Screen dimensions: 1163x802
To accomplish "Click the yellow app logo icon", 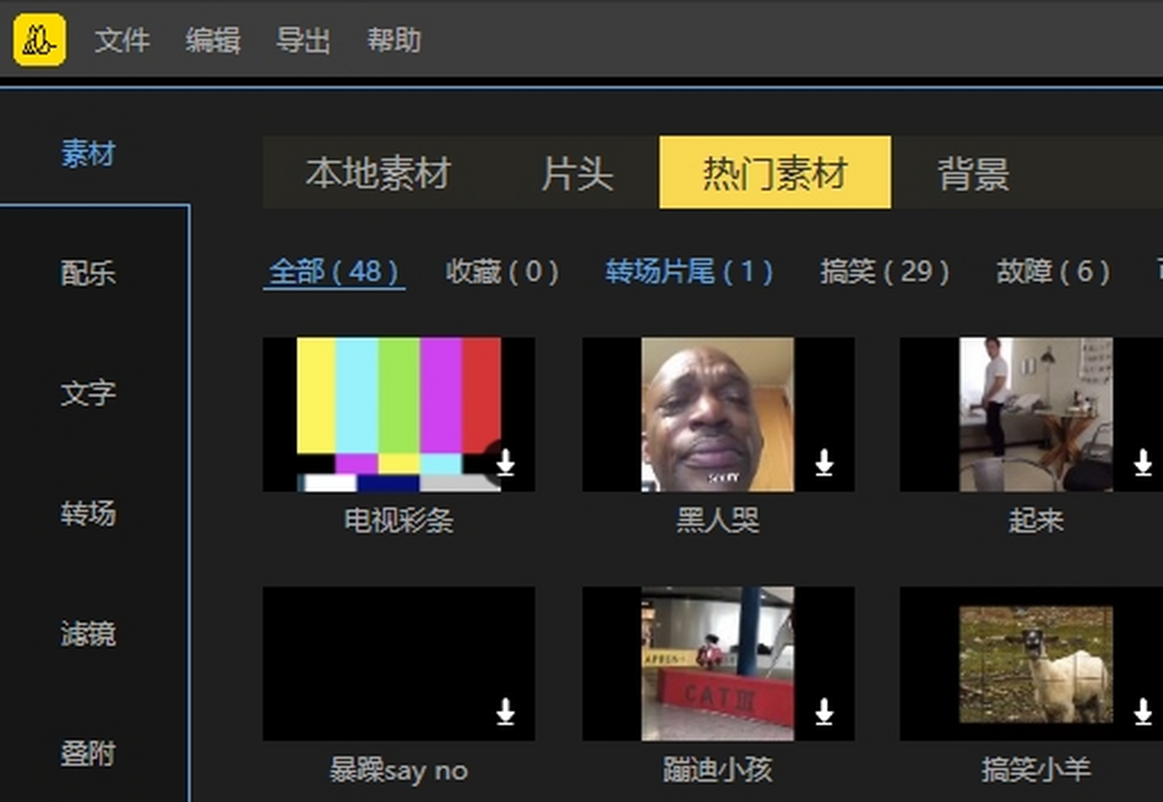I will coord(40,40).
